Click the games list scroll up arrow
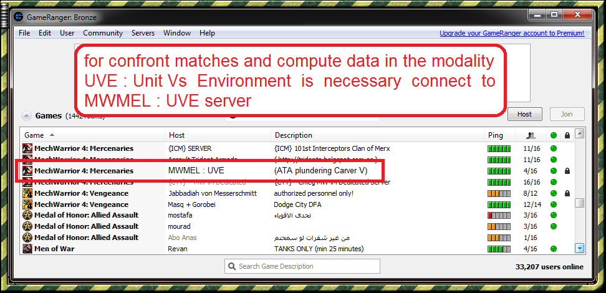 coord(579,134)
